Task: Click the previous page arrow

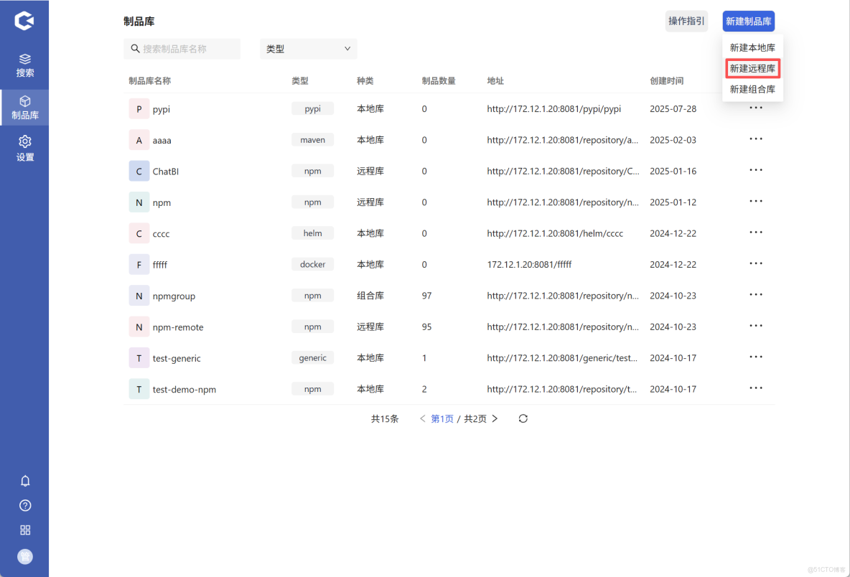Action: point(422,418)
